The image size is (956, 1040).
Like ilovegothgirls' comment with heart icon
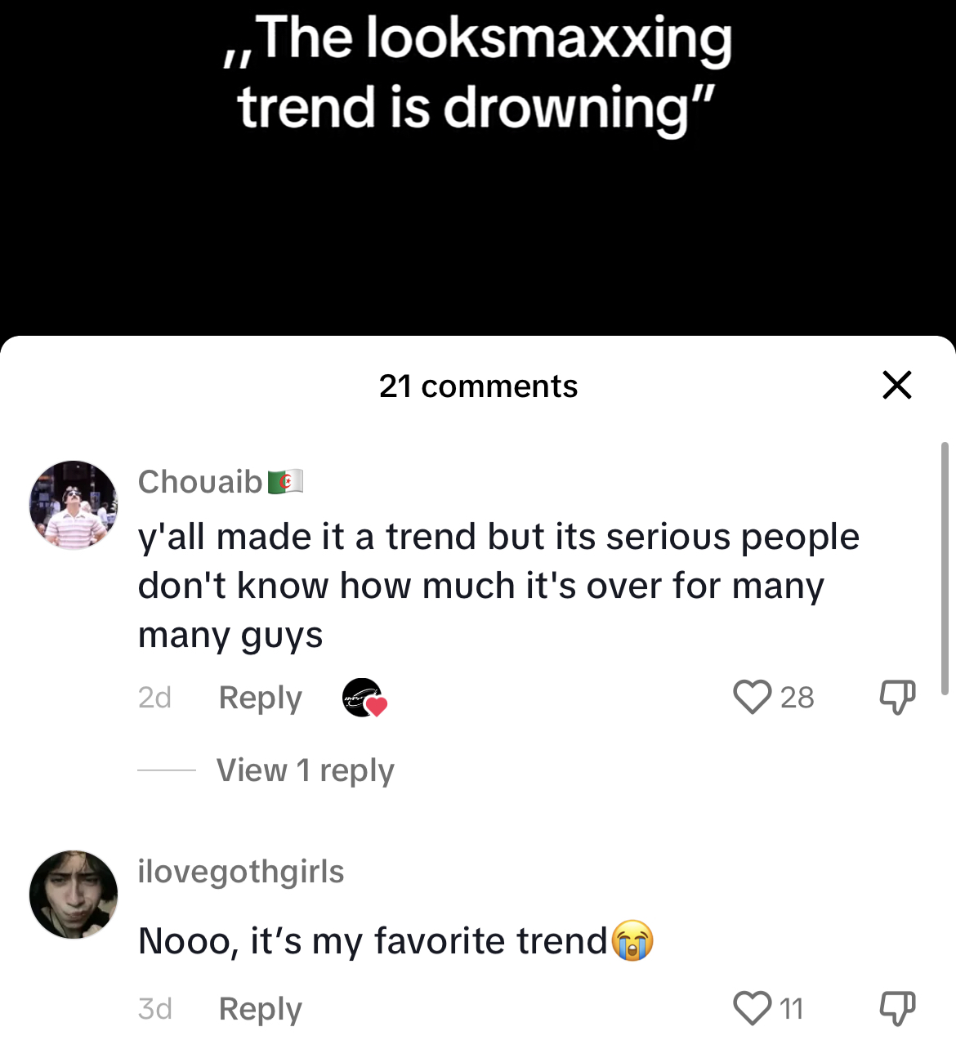752,1008
